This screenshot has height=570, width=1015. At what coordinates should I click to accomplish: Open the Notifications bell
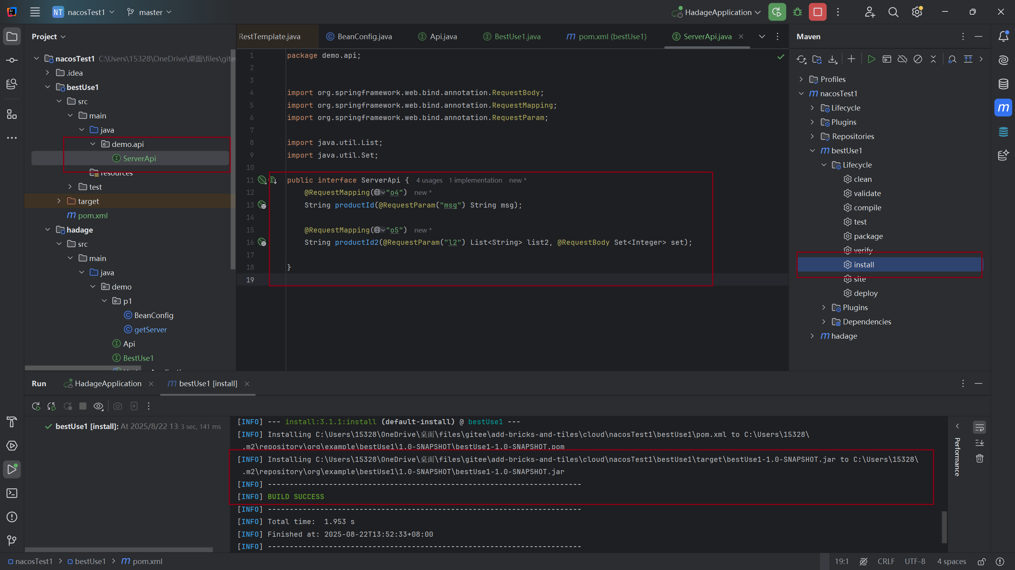(1003, 36)
